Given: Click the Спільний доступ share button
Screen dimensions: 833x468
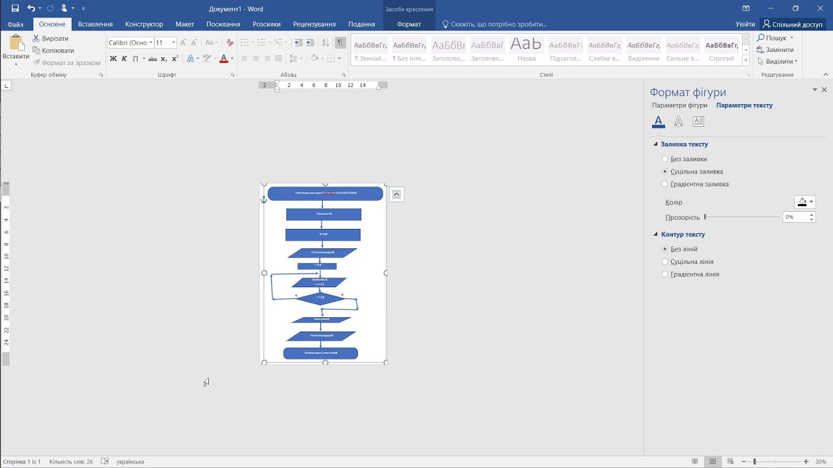Looking at the screenshot, I should (793, 24).
